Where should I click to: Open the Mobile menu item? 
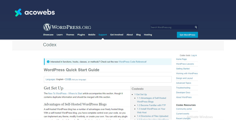point(92,35)
